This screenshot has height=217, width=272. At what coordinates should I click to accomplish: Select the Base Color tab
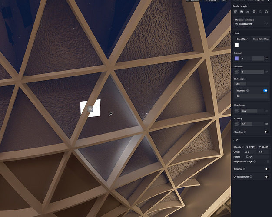tap(242, 39)
